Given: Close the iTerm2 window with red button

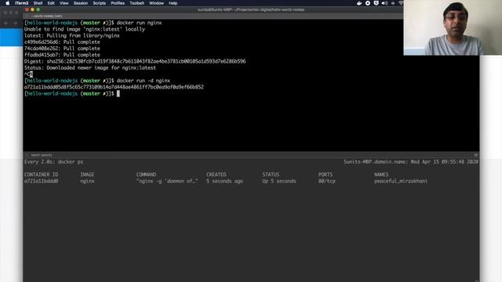Looking at the screenshot, I should point(27,9).
